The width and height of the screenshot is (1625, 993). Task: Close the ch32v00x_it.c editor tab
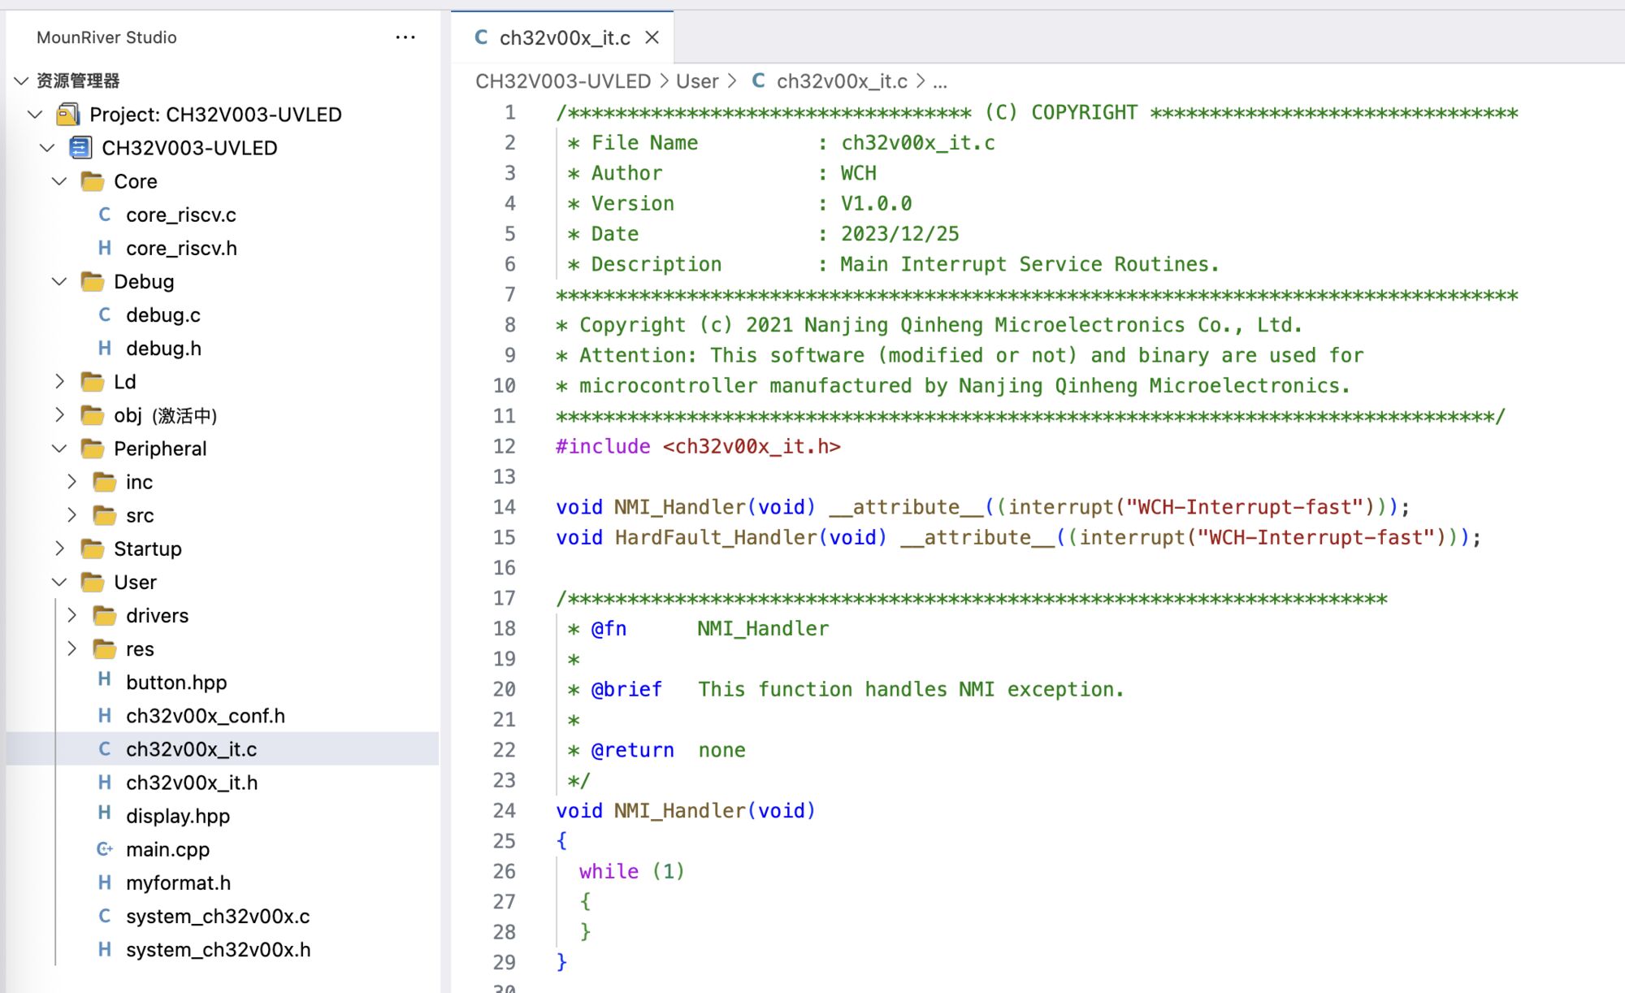pos(652,37)
